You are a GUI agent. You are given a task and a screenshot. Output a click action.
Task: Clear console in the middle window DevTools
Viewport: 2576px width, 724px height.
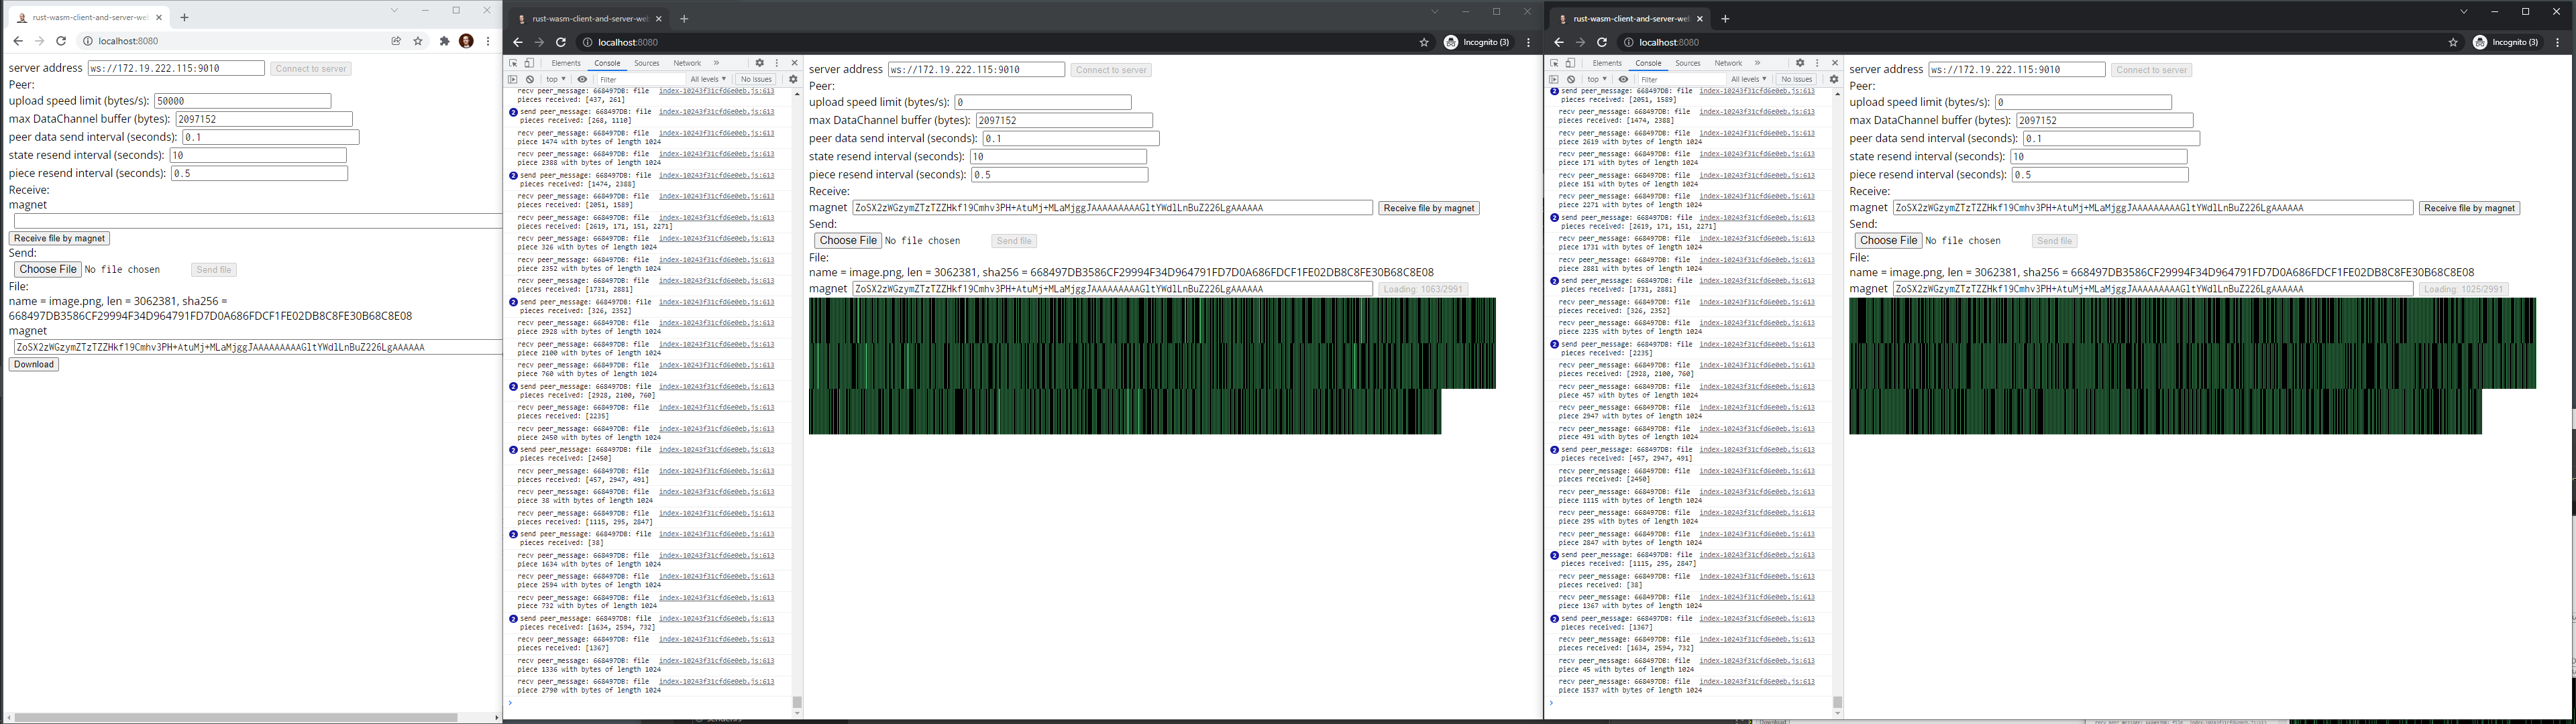point(530,79)
